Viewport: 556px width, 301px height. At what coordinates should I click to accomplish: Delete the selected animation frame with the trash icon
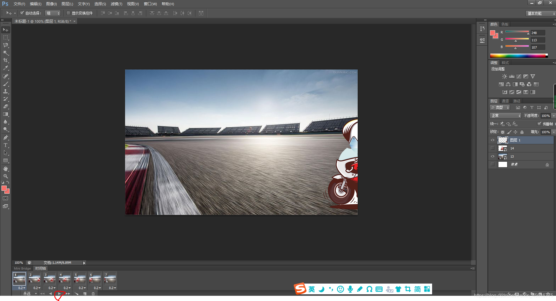point(93,294)
